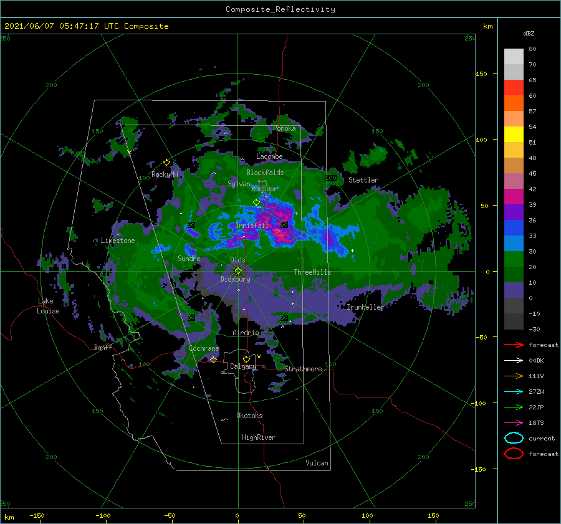Click the red forecast ellipse icon
561x524 pixels.
point(514,454)
